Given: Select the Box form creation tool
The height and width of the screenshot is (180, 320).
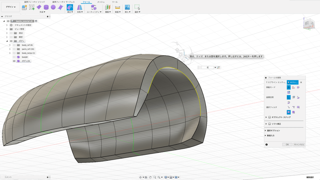Looking at the screenshot, I should point(39,7).
